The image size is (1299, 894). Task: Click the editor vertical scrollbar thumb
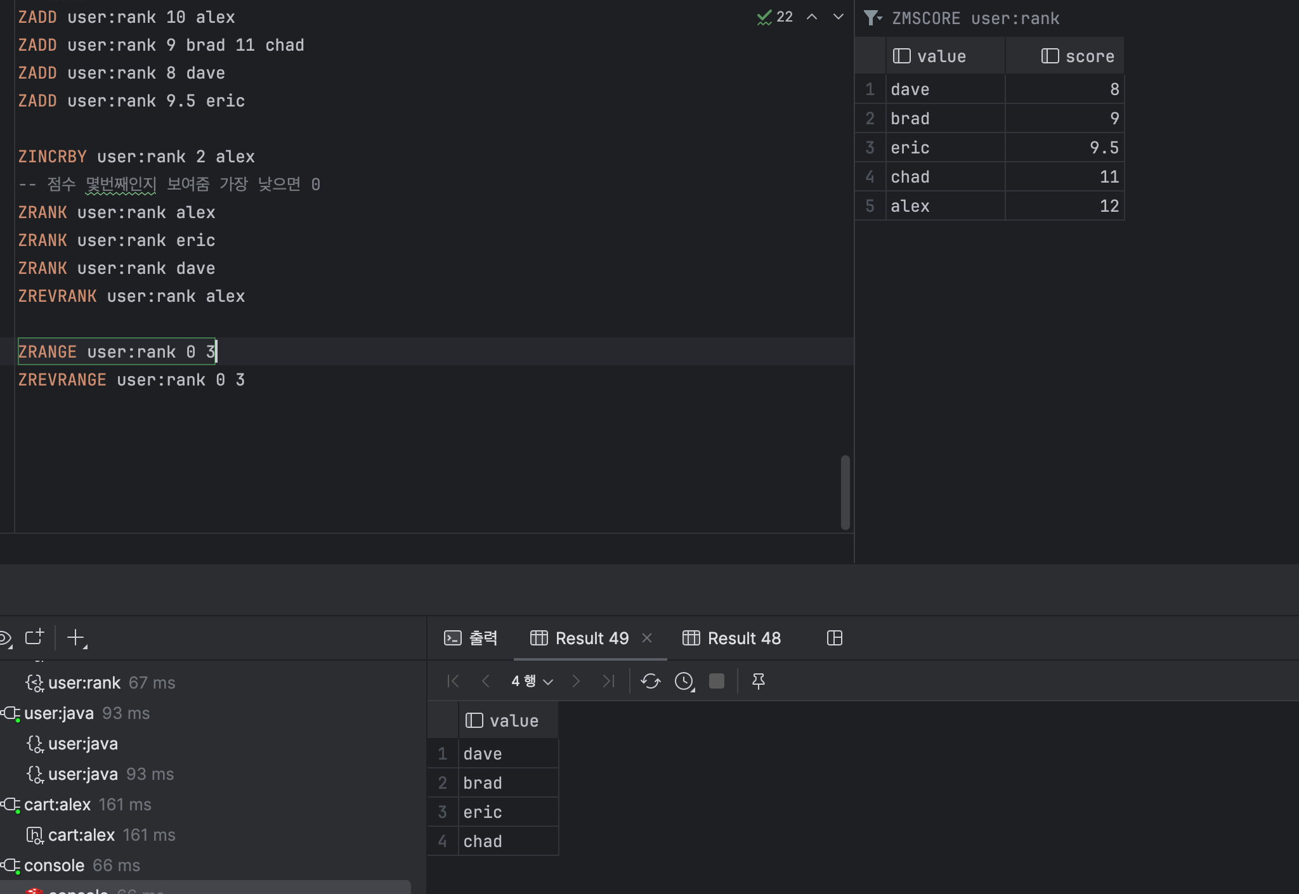click(845, 491)
